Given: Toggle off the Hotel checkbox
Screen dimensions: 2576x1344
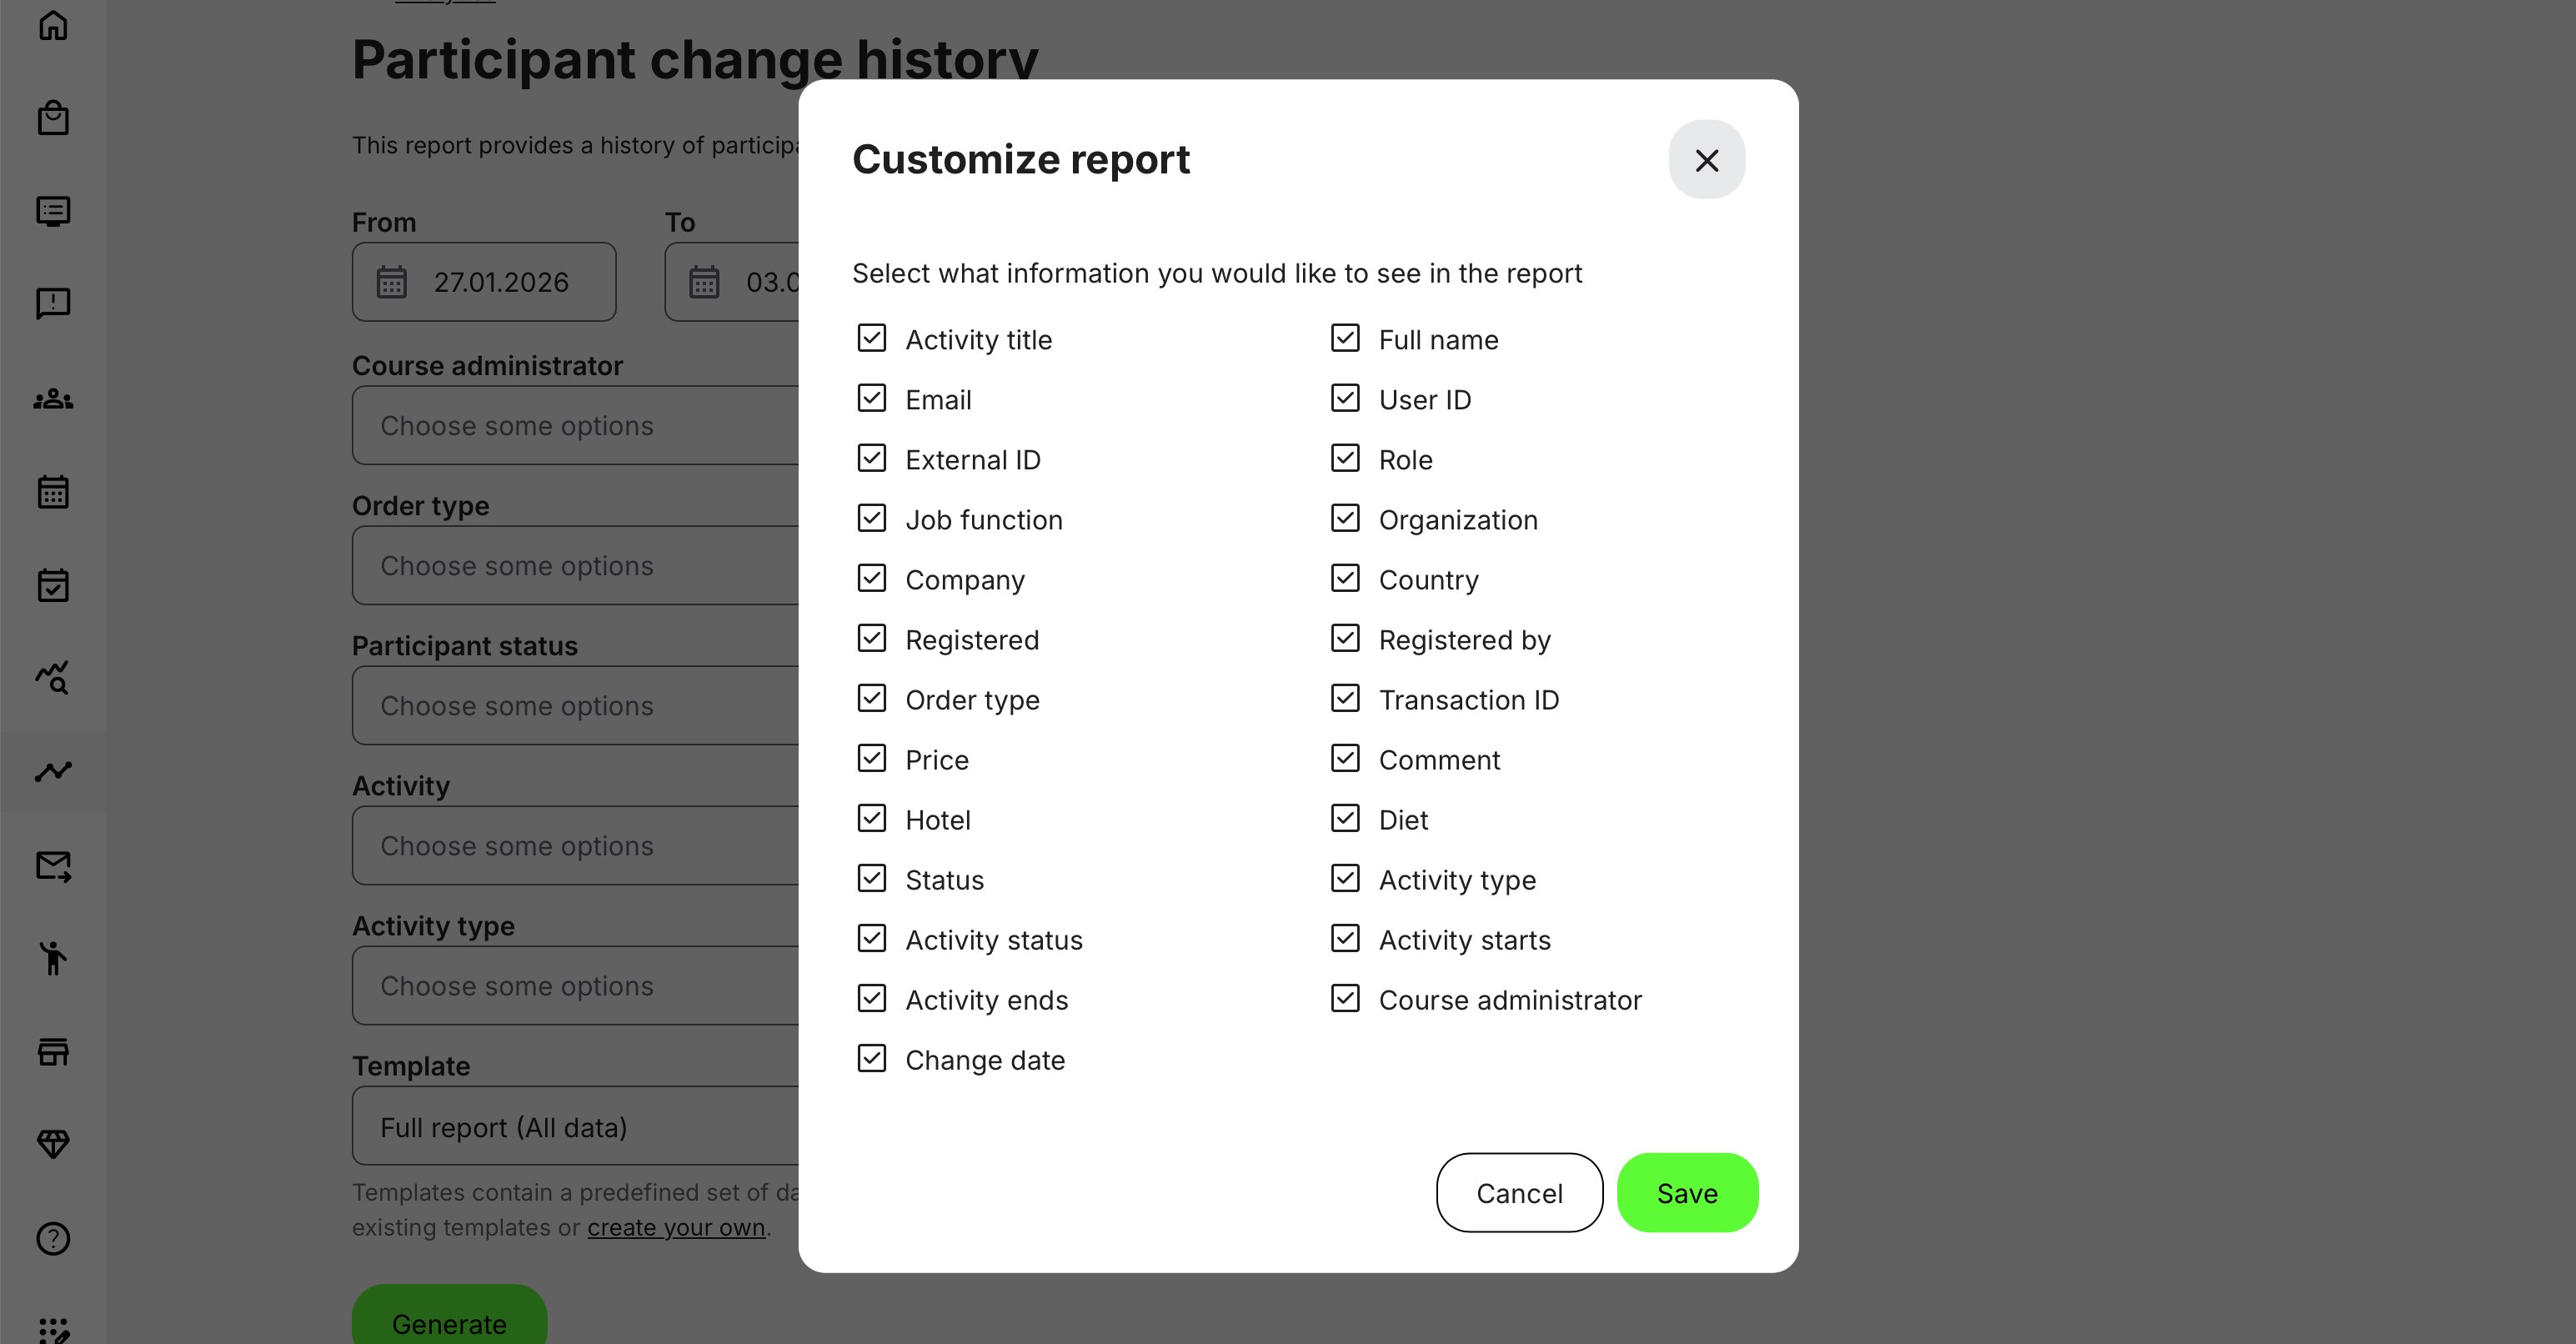Looking at the screenshot, I should [871, 818].
